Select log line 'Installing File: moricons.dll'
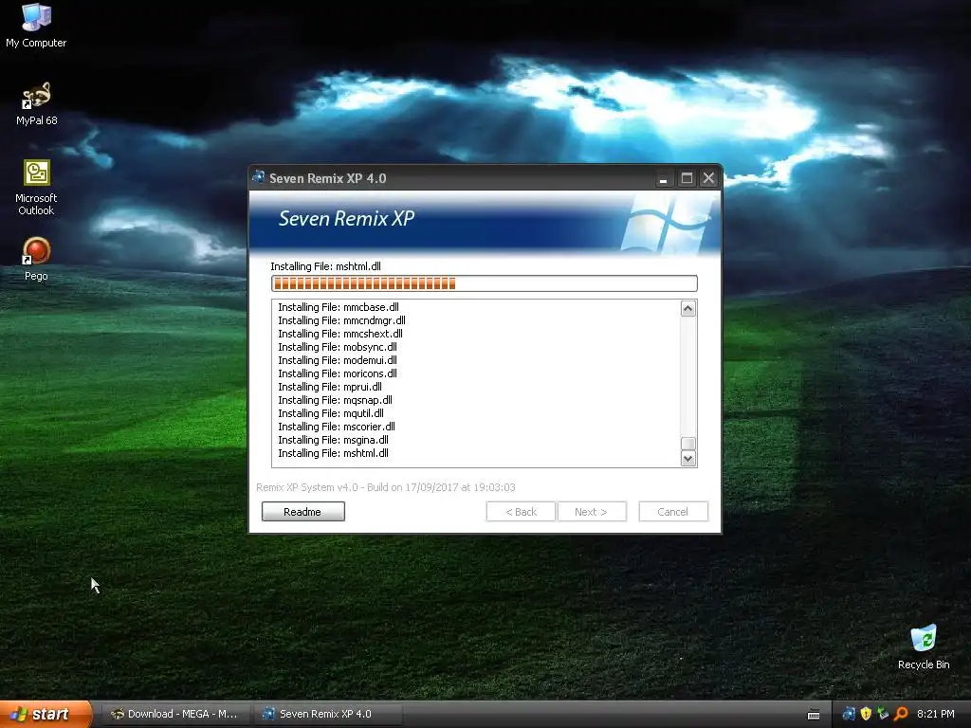 coord(338,373)
